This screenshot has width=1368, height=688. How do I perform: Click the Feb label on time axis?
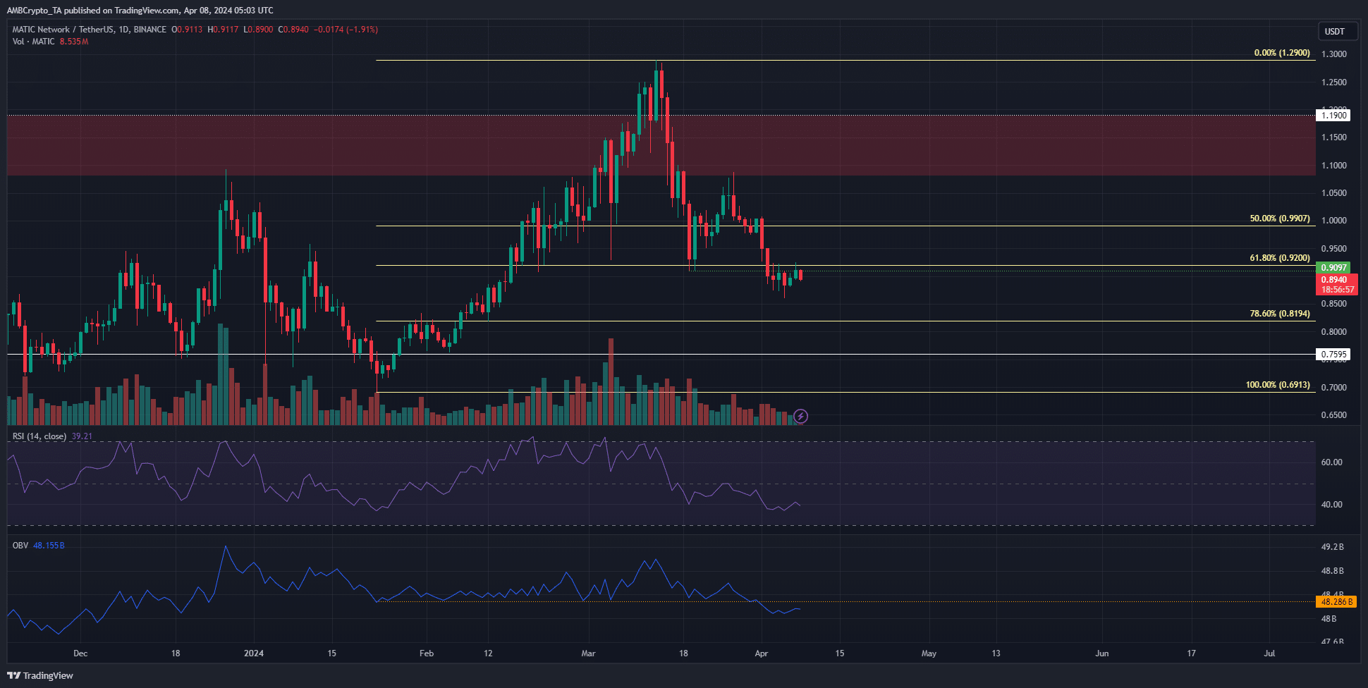(x=427, y=653)
